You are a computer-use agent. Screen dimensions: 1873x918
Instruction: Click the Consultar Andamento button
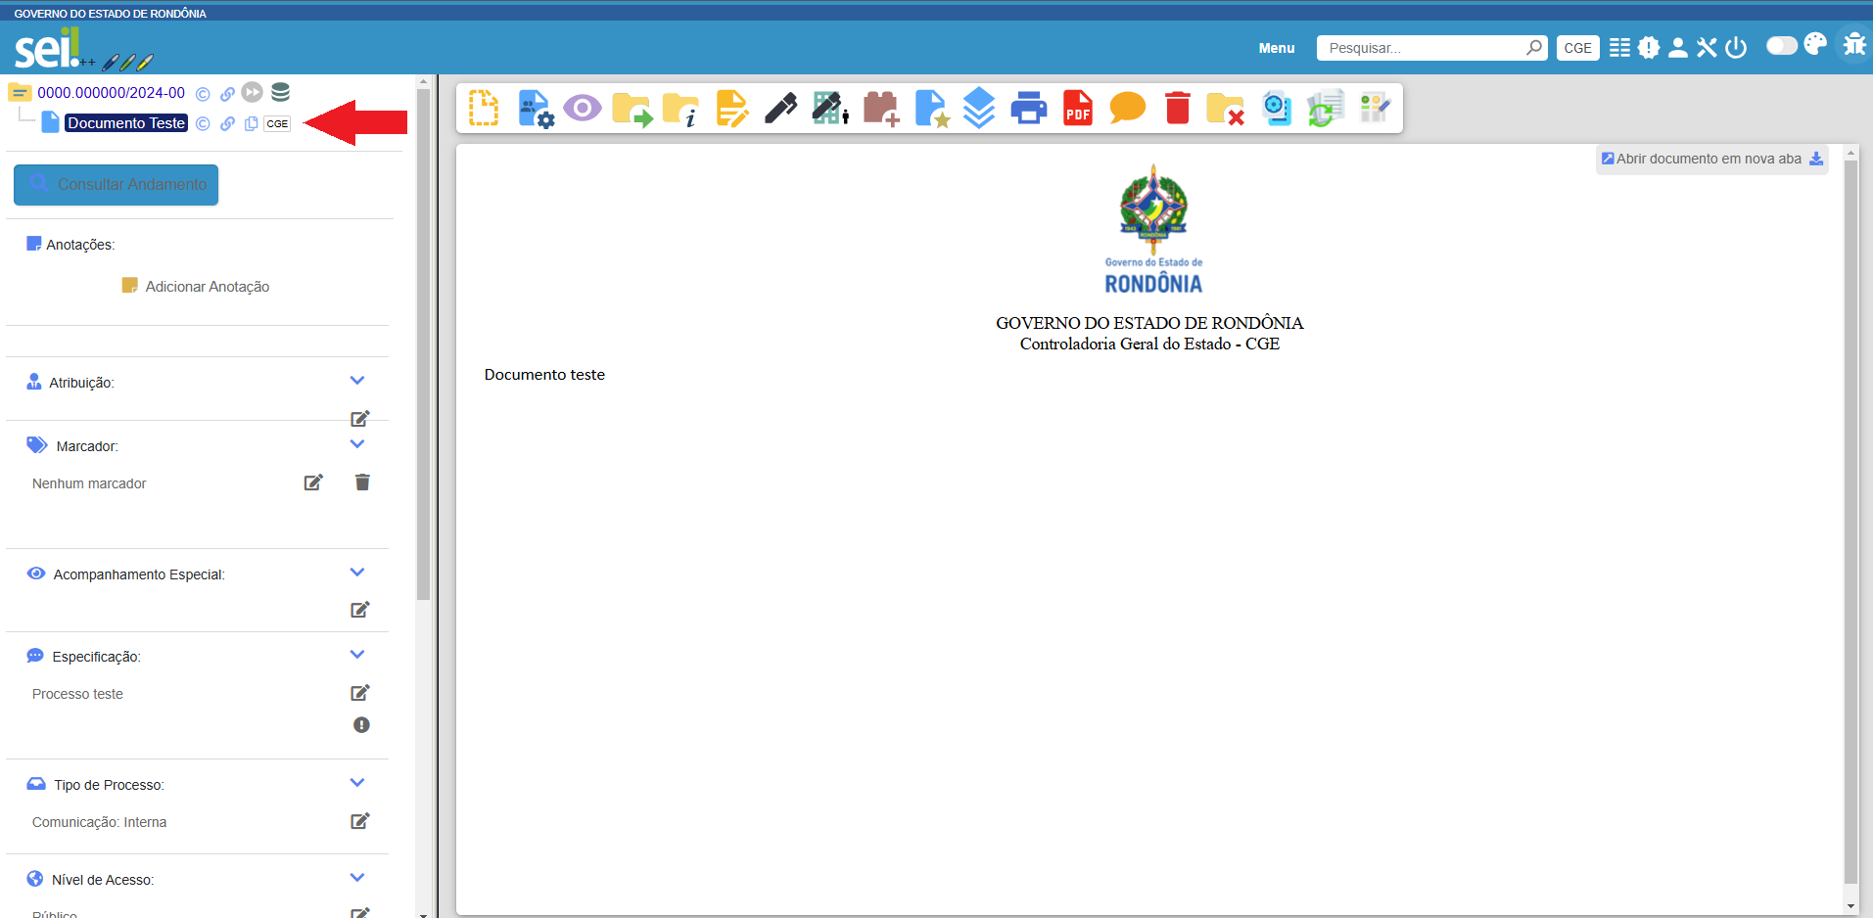point(116,184)
